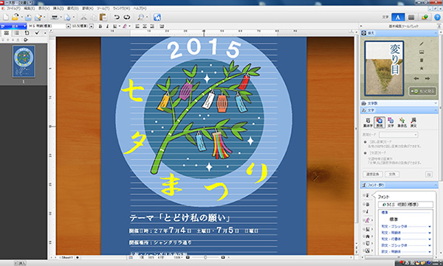This screenshot has height=266, width=443.
Task: Click the clipboard Paste icon
Action: [103, 17]
